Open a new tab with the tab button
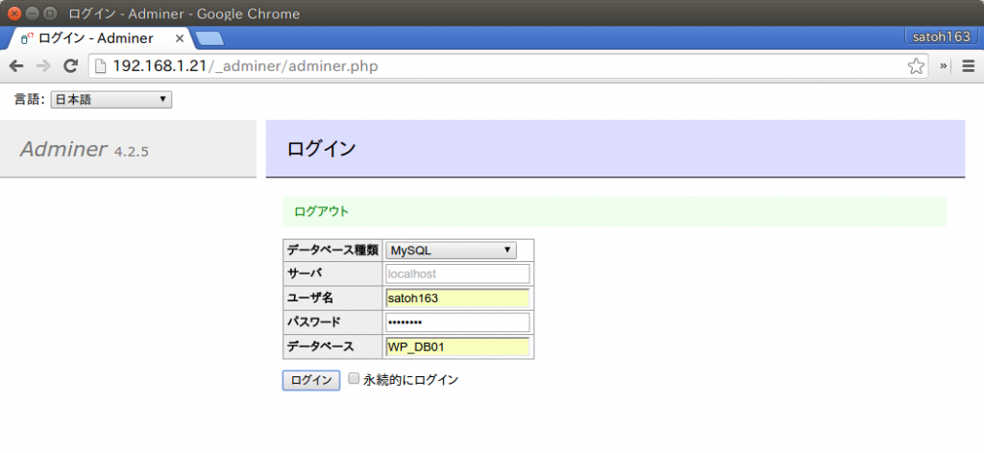The width and height of the screenshot is (984, 453). tap(209, 38)
